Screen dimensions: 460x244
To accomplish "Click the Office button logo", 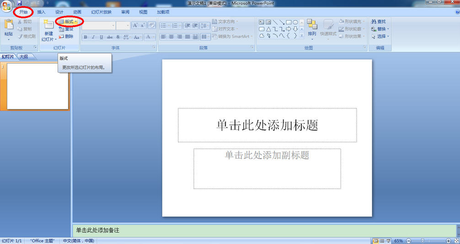I will pos(7,7).
